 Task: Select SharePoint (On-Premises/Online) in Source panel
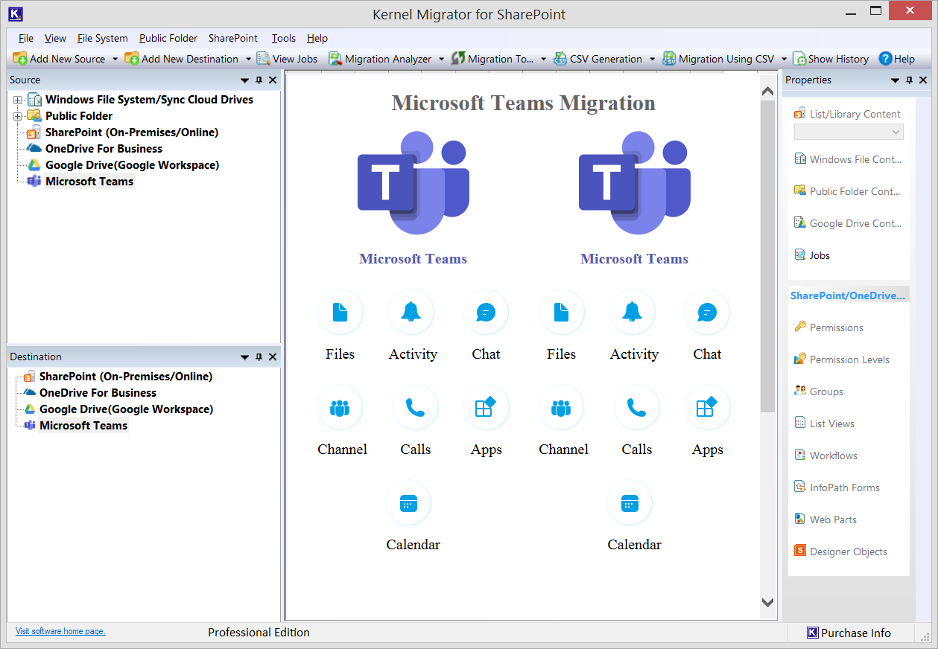coord(132,132)
